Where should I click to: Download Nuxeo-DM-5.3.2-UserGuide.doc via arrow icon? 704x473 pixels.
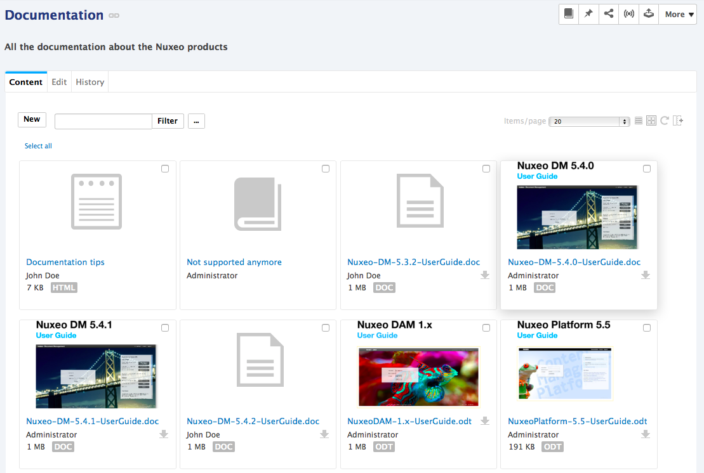(x=485, y=275)
